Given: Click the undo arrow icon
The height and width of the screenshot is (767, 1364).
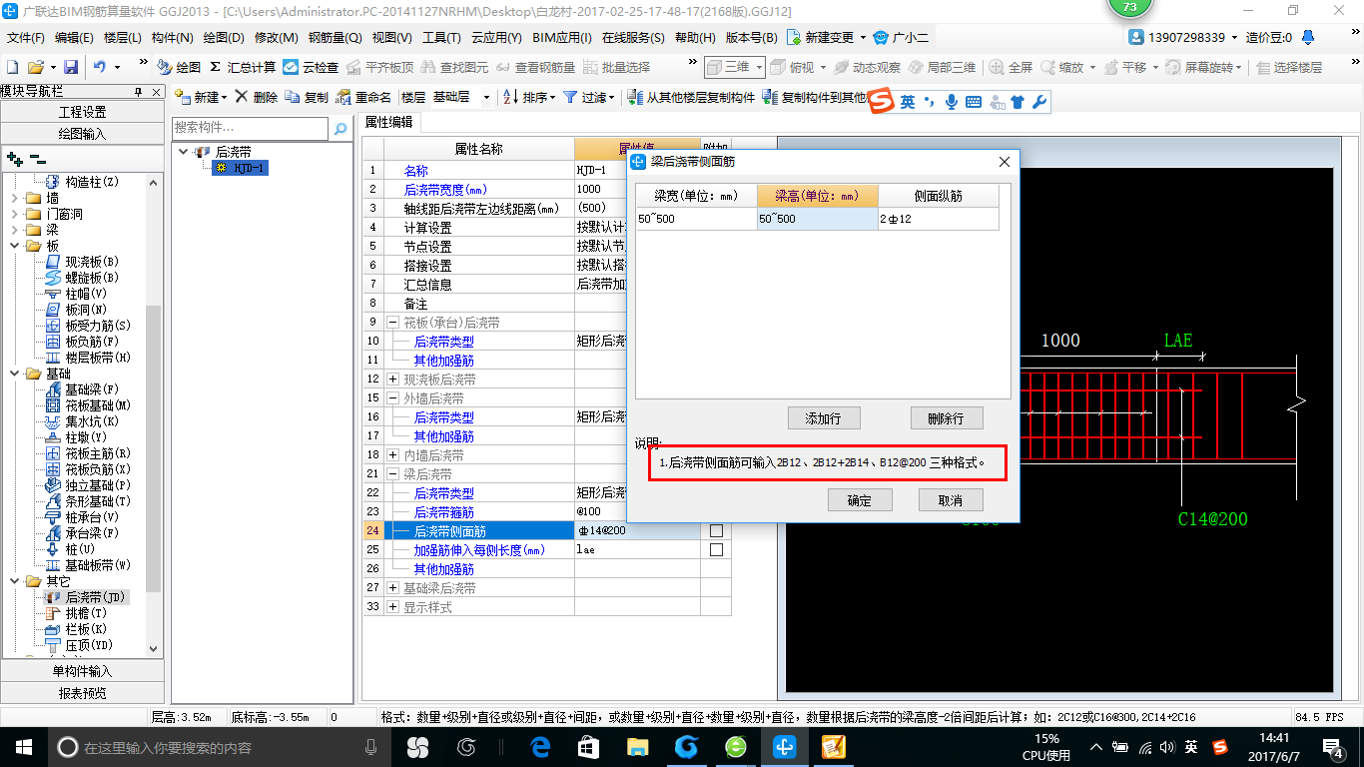Looking at the screenshot, I should 100,67.
